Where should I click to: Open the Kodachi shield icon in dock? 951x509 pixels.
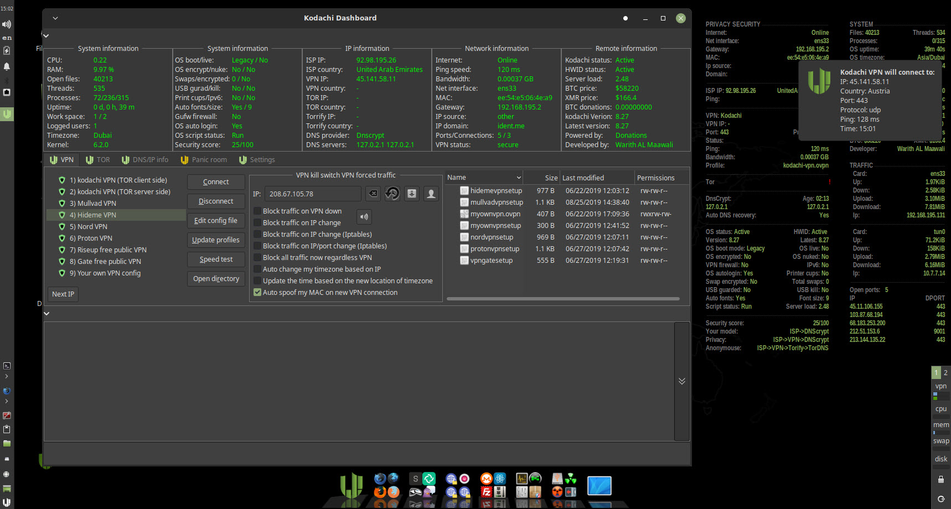click(x=351, y=485)
